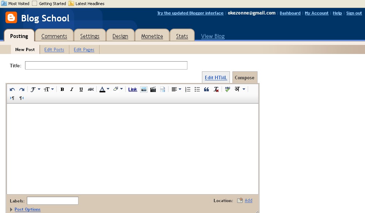
Task: Toggle Underline formatting
Action: point(81,89)
